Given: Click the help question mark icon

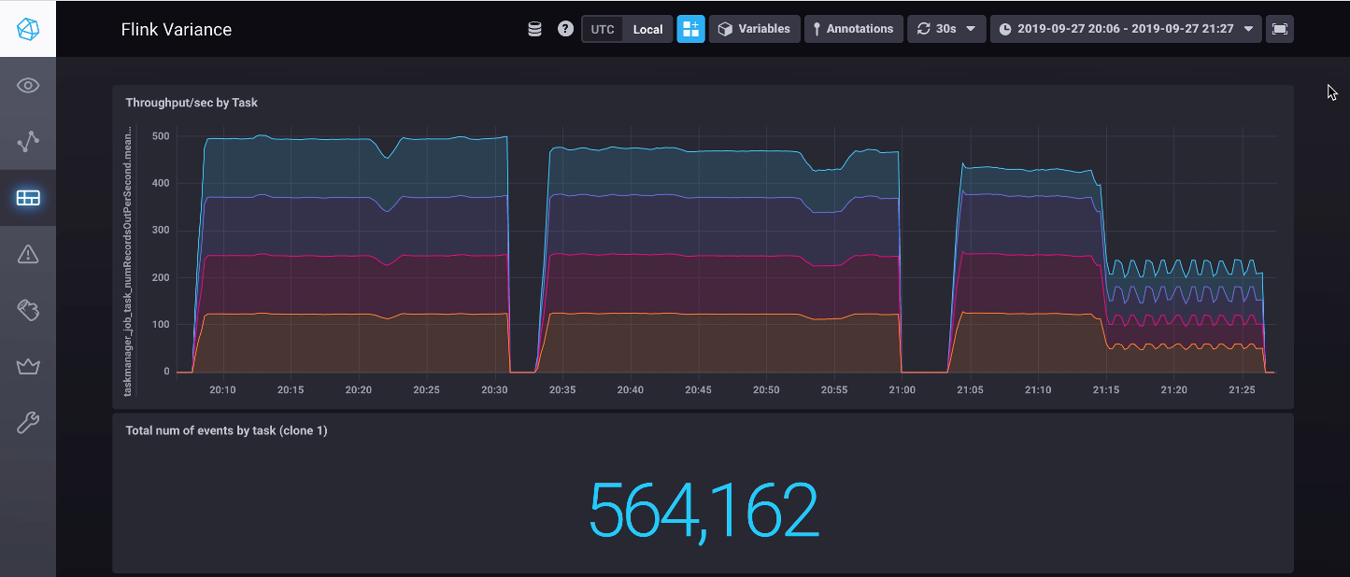Looking at the screenshot, I should click(565, 29).
